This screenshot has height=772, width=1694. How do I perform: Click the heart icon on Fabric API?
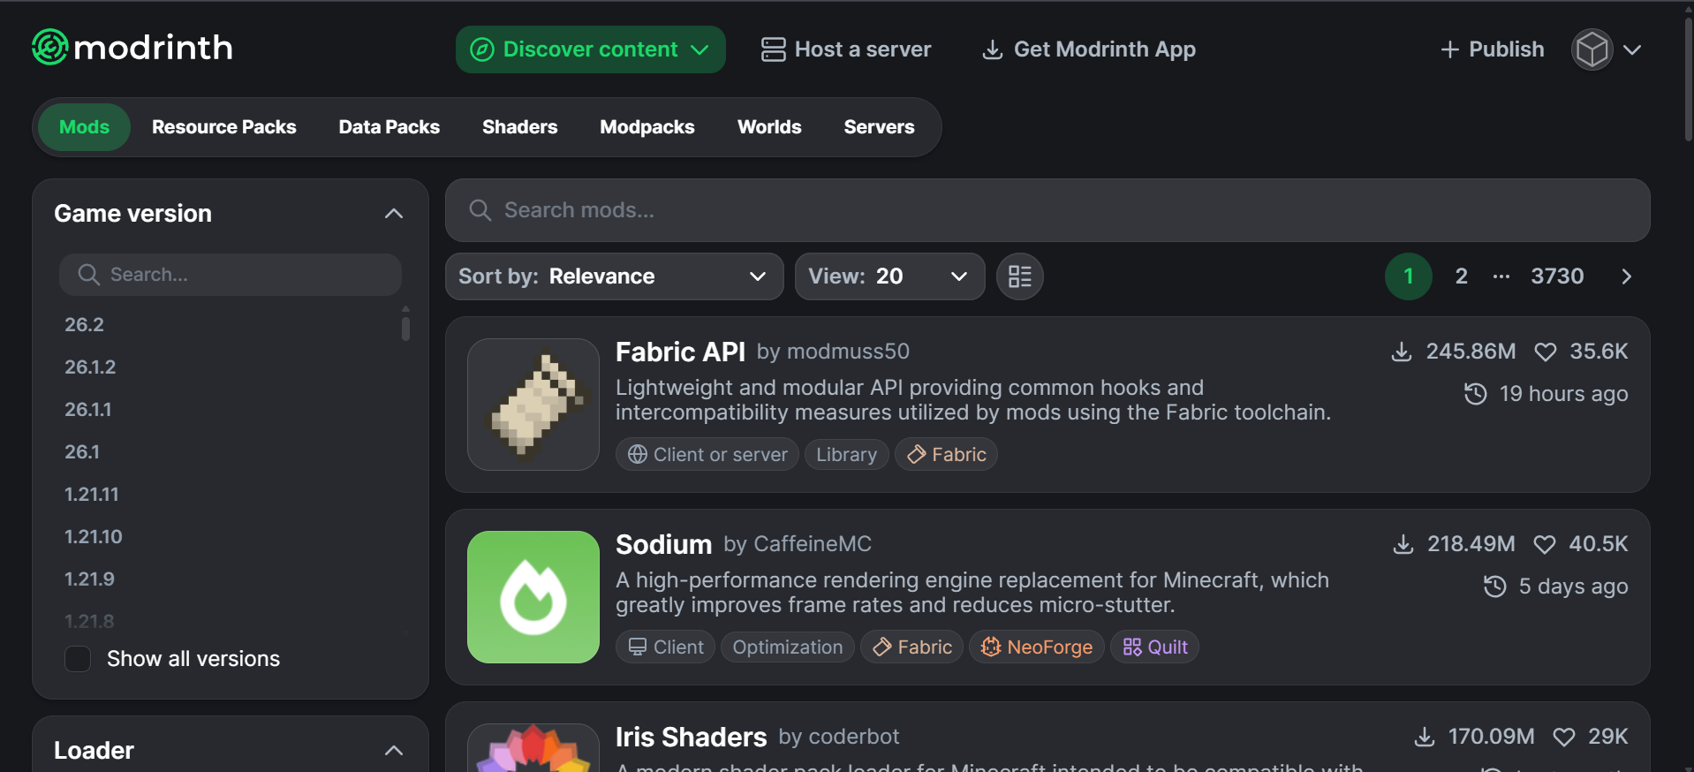(1546, 352)
